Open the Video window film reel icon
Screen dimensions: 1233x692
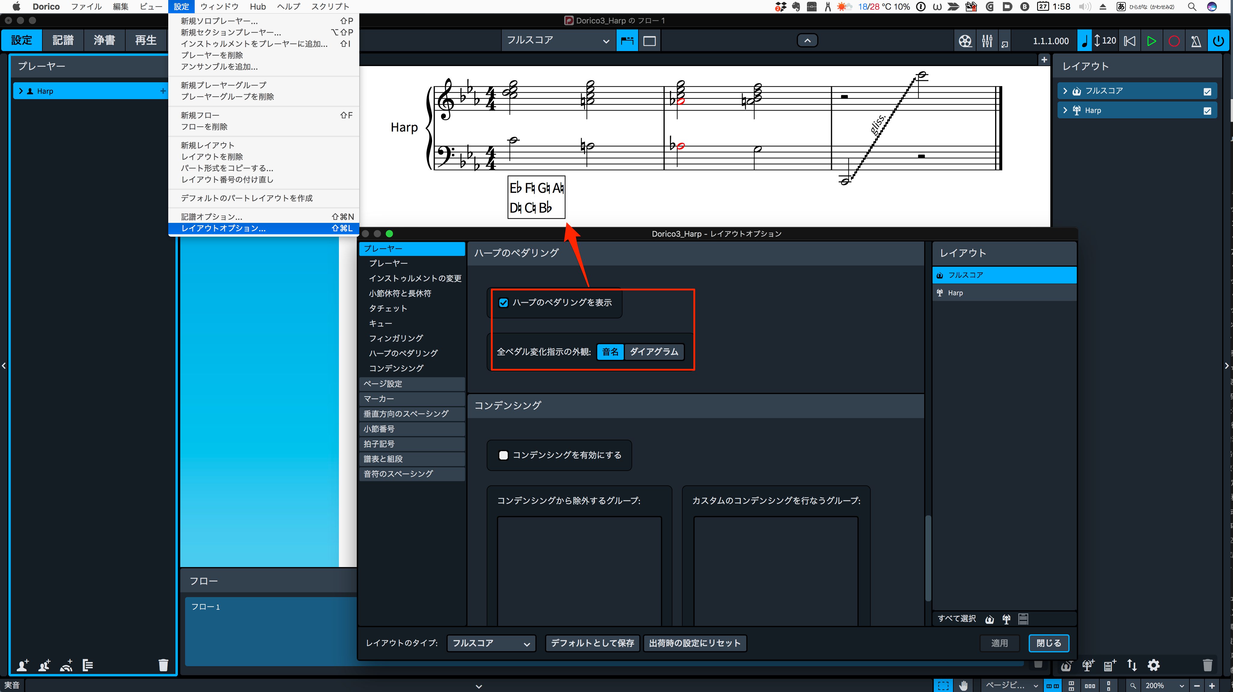(965, 41)
